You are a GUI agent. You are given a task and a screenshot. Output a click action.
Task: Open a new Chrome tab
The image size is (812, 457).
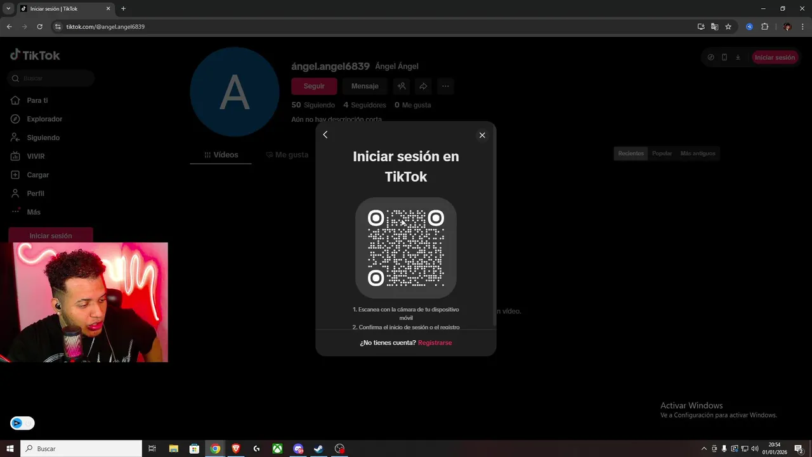point(123,9)
